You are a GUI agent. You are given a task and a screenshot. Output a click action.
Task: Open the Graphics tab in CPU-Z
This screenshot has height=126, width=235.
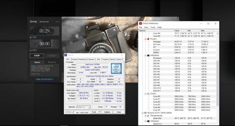point(106,59)
